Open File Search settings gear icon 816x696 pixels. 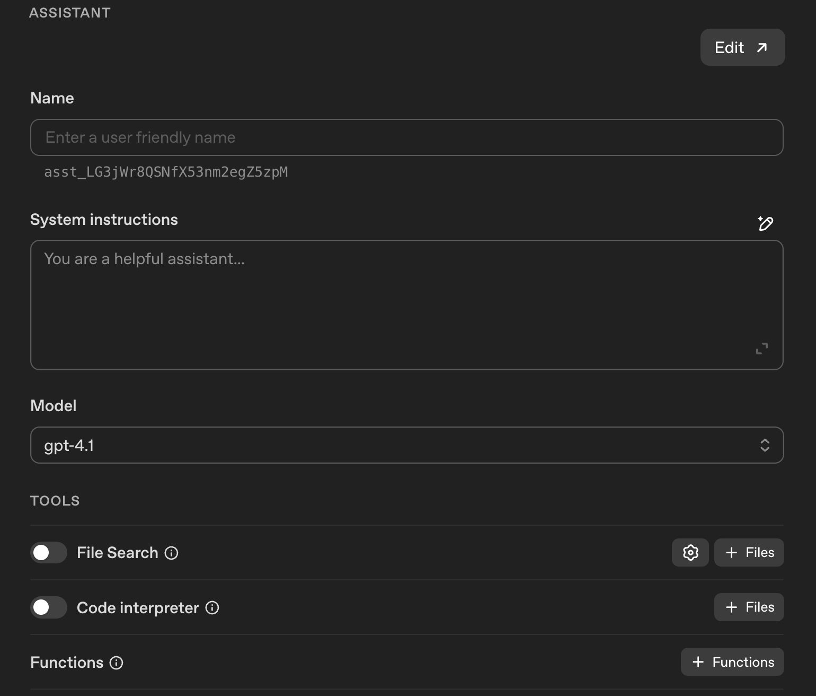690,553
